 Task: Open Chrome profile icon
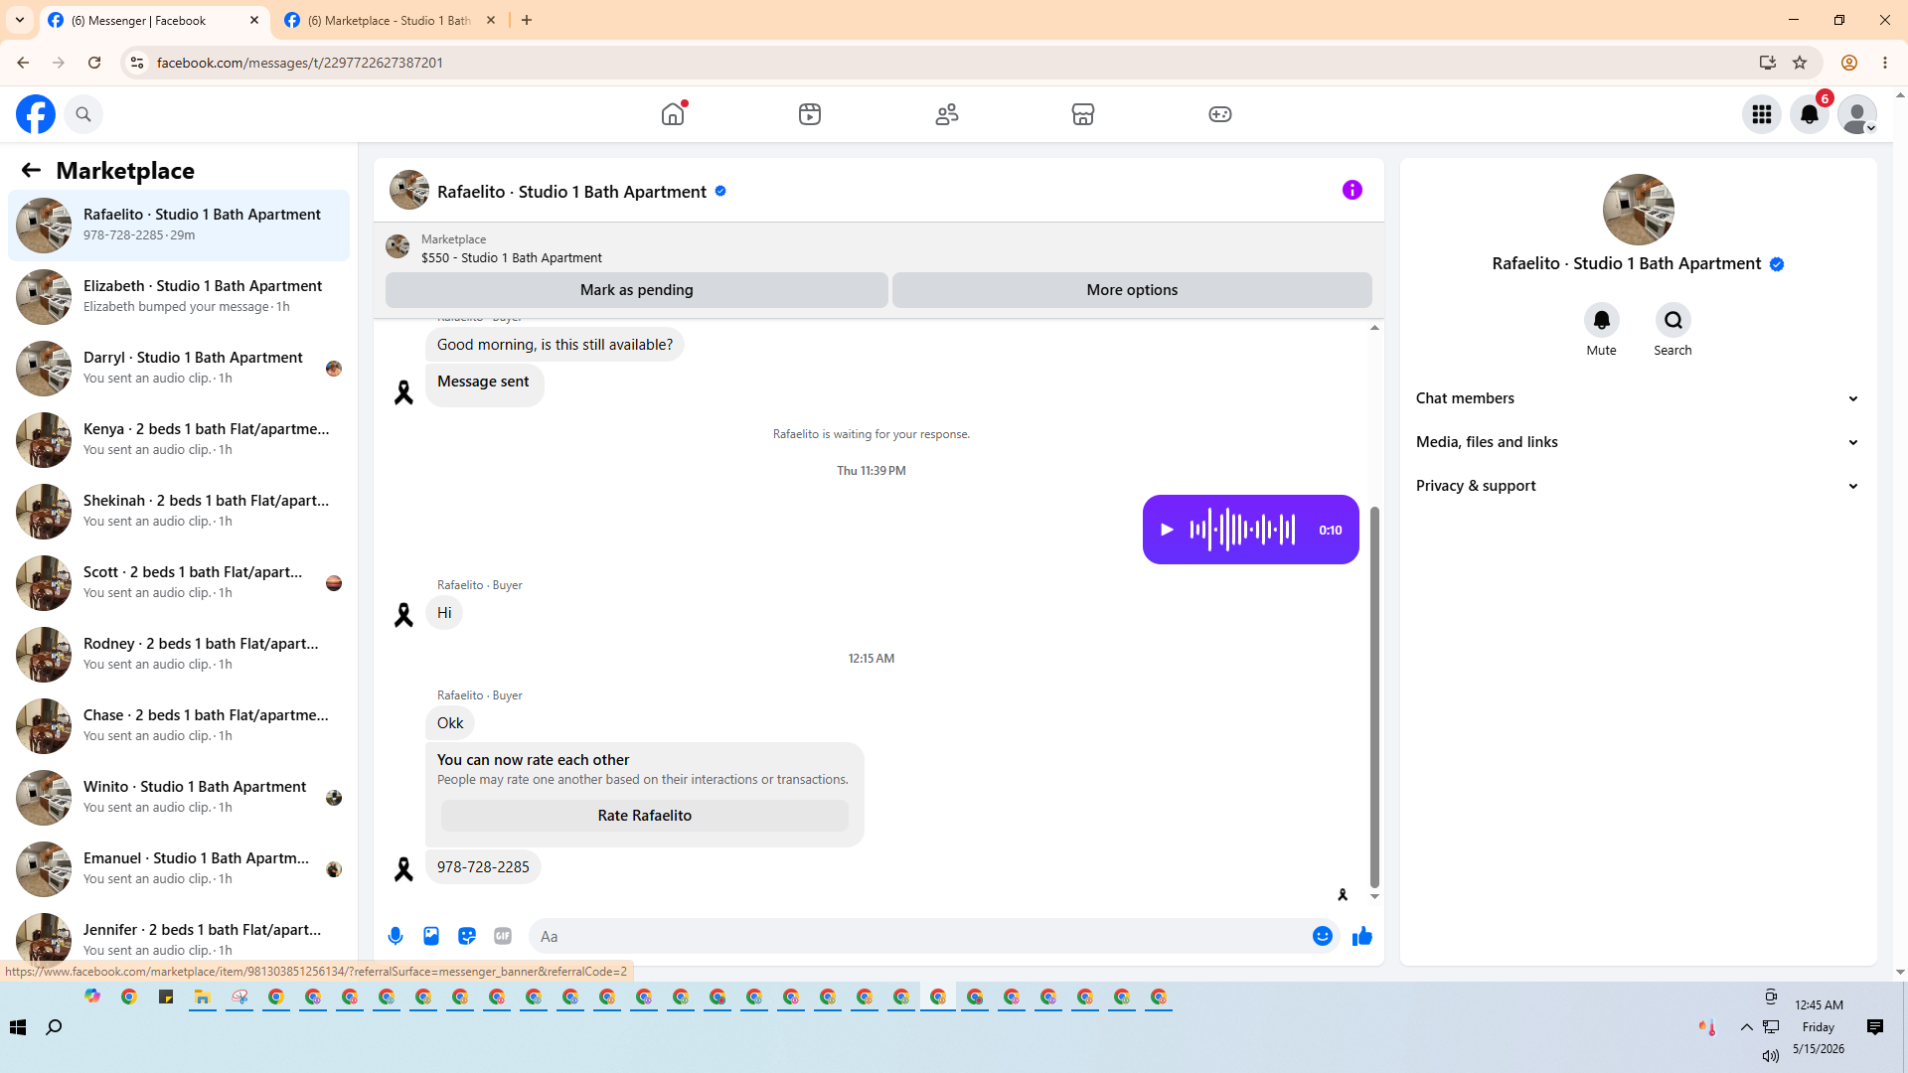click(x=1849, y=63)
